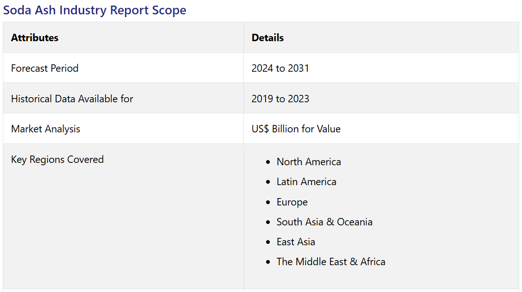Viewport: 522px width, 292px height.
Task: Click the bullet point beside North America
Action: pyautogui.click(x=268, y=162)
